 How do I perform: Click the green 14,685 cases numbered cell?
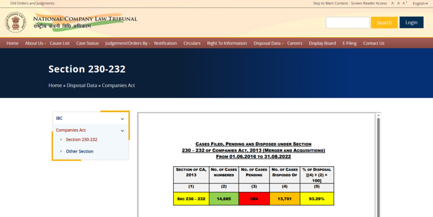pos(224,199)
